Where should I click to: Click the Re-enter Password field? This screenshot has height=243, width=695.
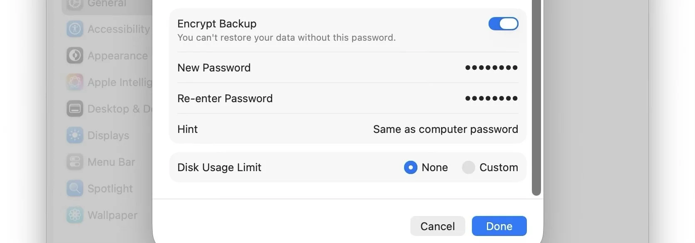(x=347, y=98)
